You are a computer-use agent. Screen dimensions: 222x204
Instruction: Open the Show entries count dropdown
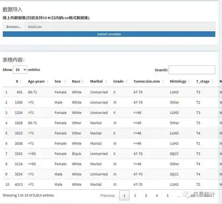click(20, 70)
